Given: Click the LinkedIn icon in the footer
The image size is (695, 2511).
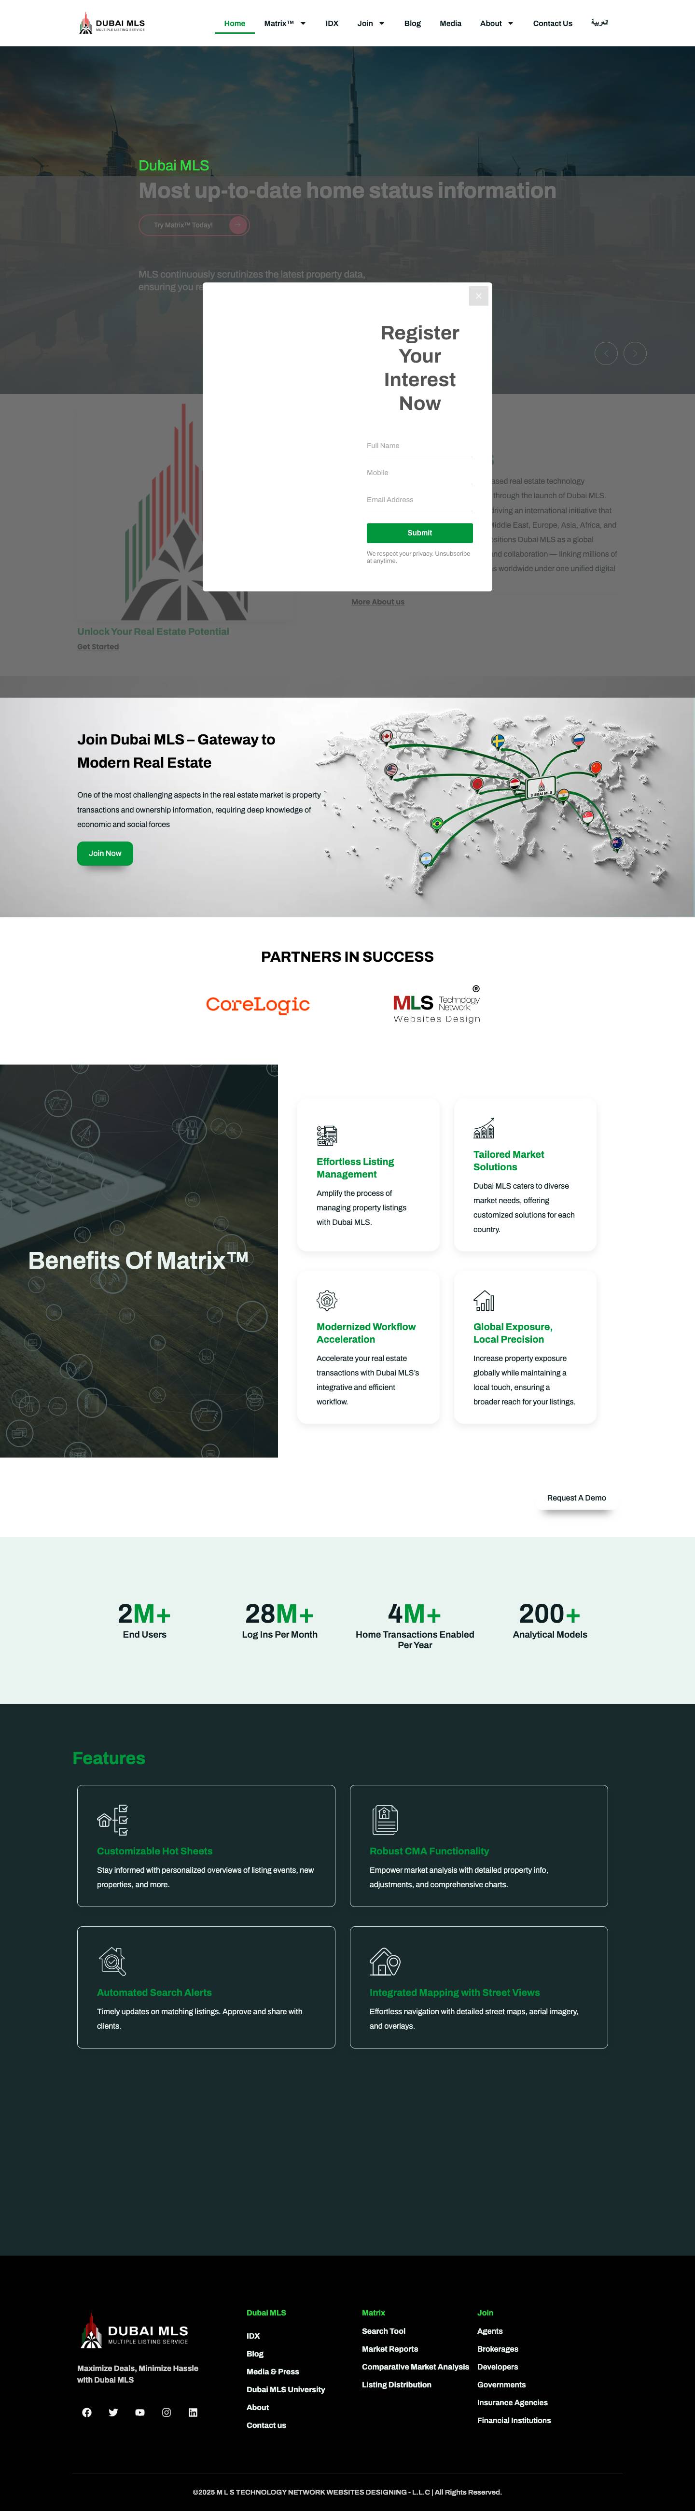Looking at the screenshot, I should [x=193, y=2413].
